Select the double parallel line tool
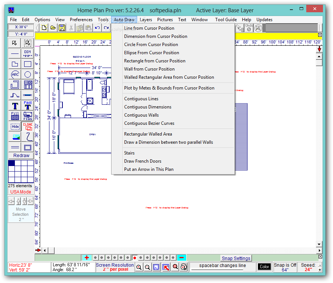333x283 pixels. 14,147
